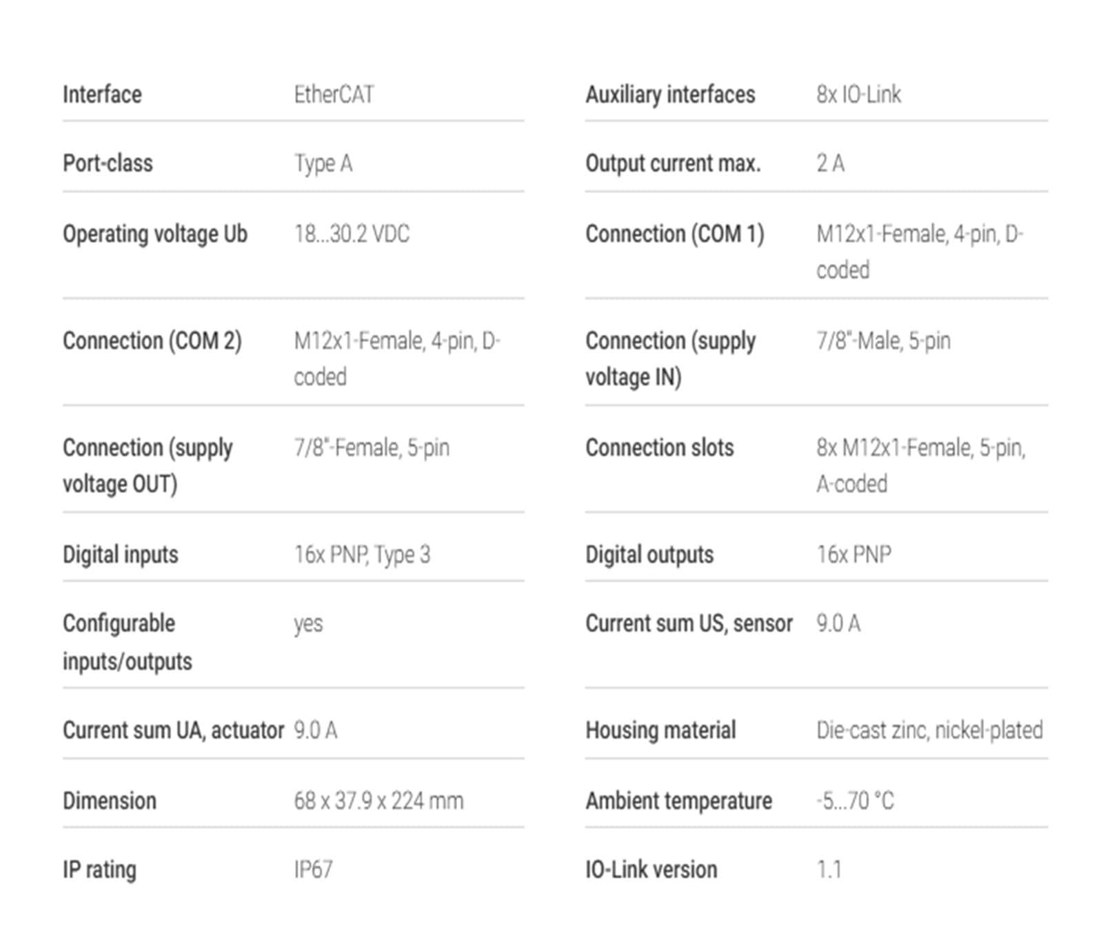Click the Connection (COM 2) label

coord(152,341)
